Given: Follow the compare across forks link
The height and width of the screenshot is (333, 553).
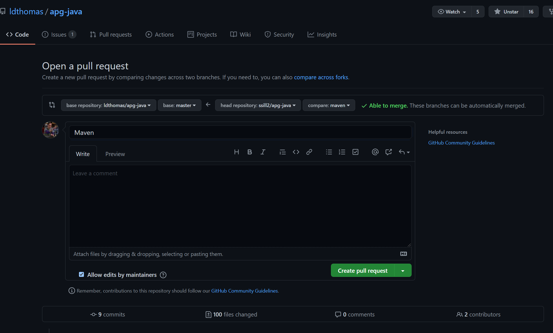Looking at the screenshot, I should [321, 77].
